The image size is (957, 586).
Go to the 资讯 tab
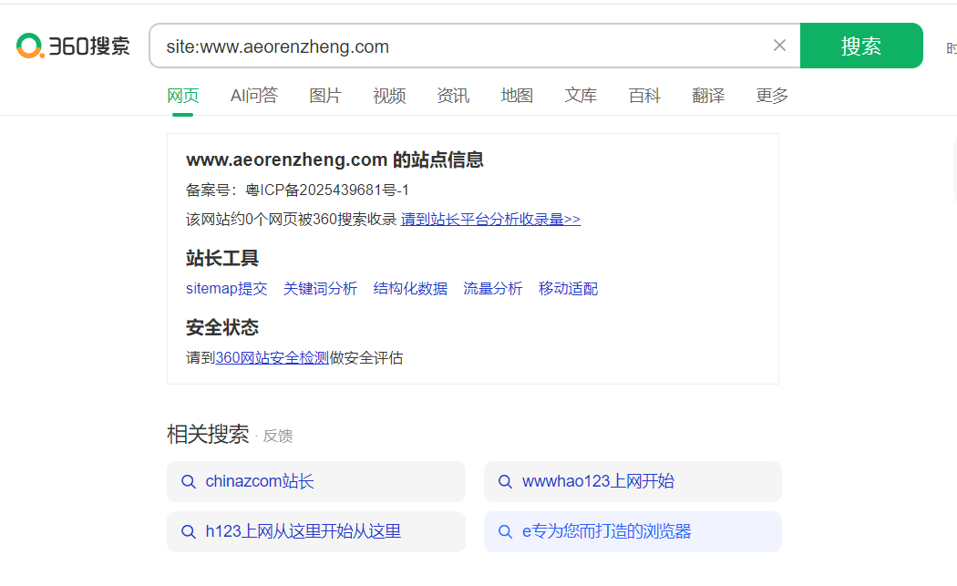453,96
